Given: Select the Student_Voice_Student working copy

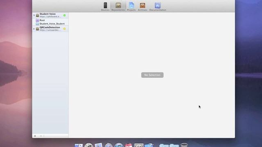Looking at the screenshot, I should (50, 24).
